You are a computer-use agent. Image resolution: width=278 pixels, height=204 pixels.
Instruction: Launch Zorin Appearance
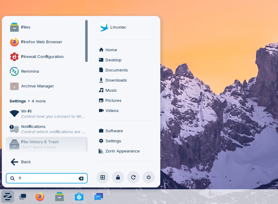pyautogui.click(x=126, y=151)
